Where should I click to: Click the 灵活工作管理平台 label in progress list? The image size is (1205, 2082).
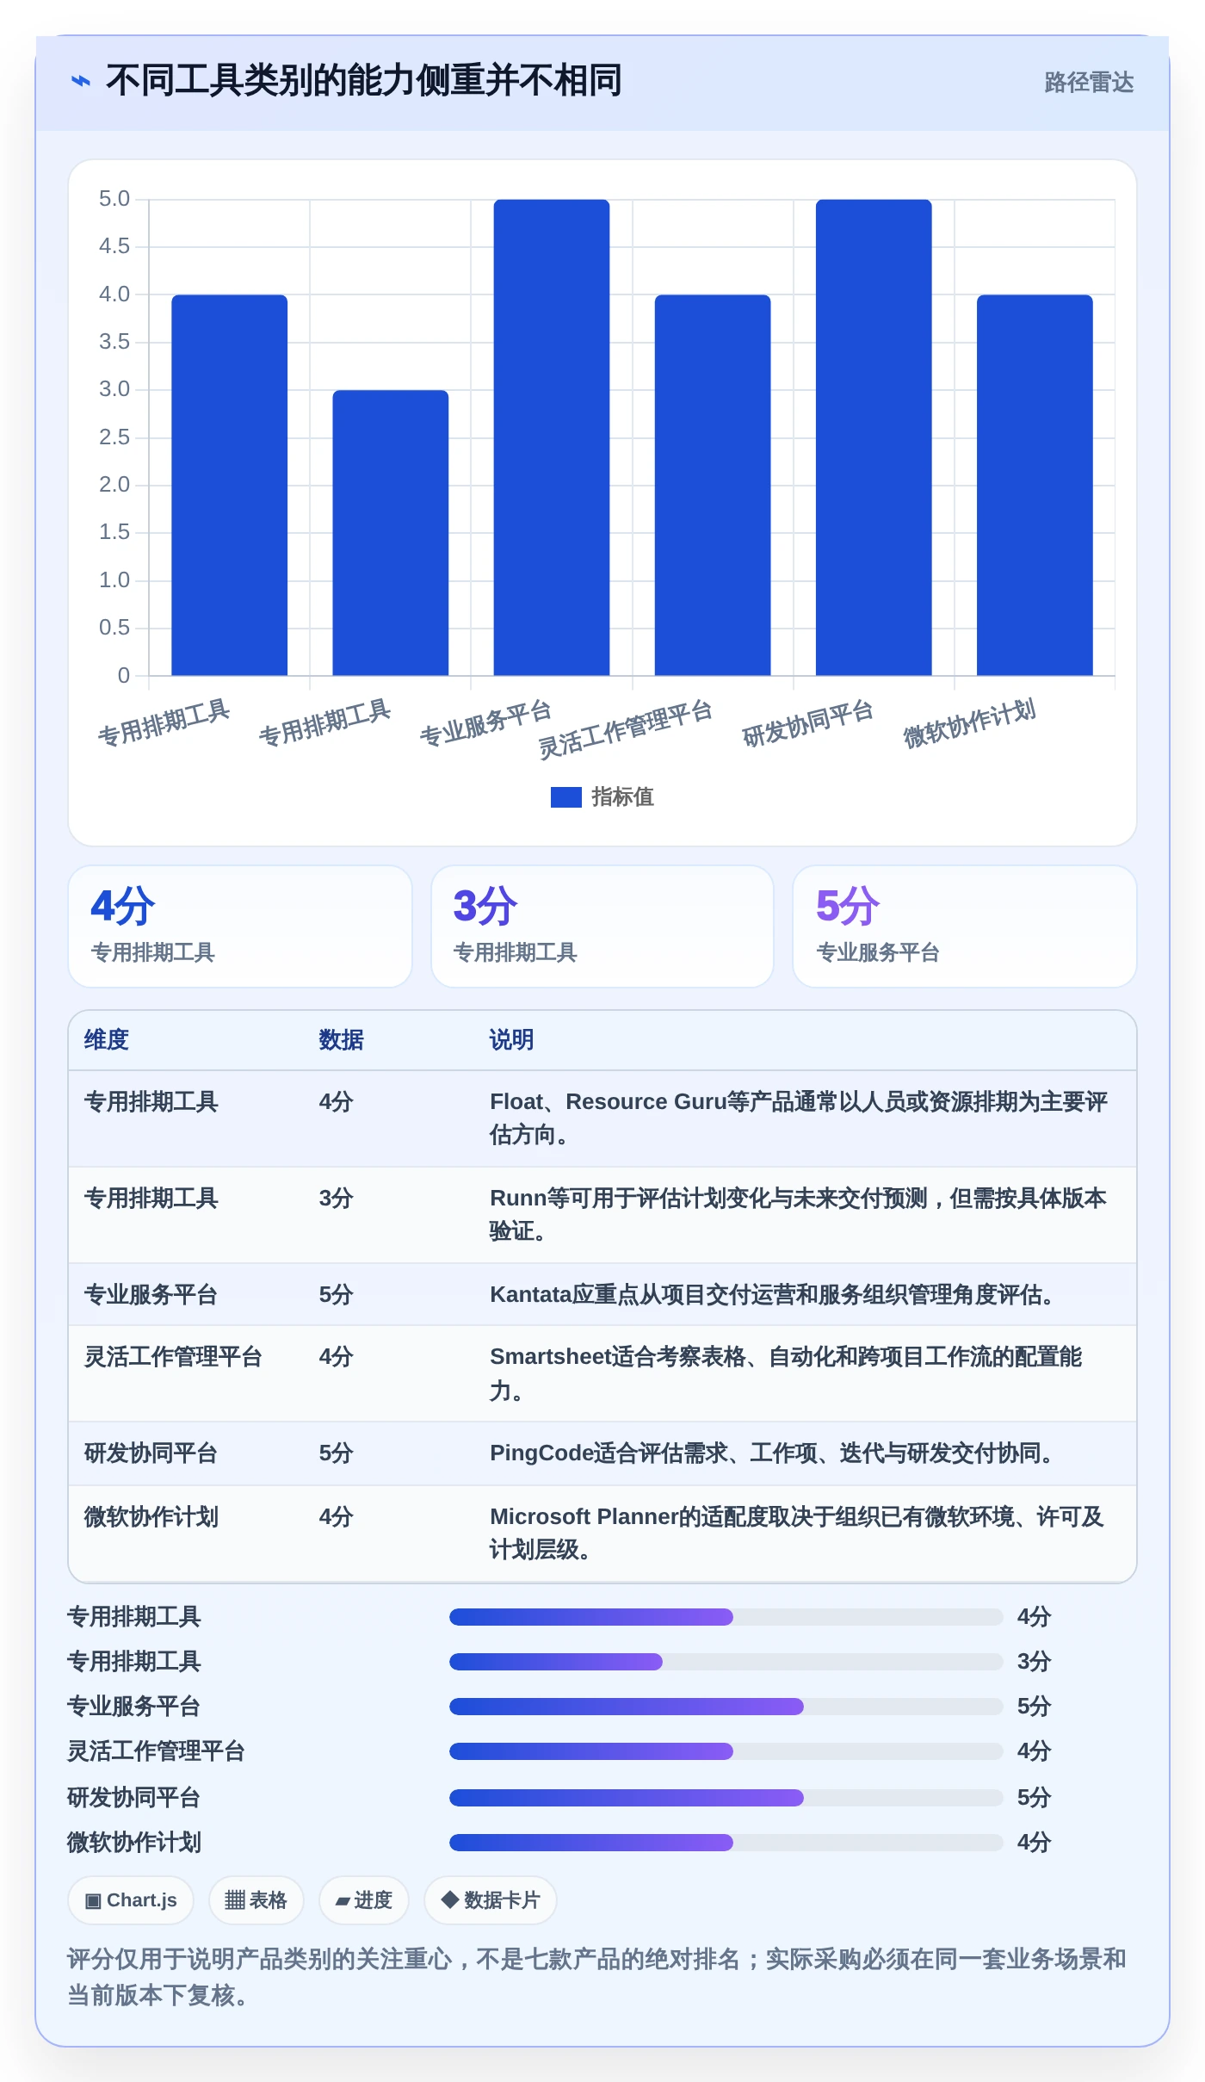(x=157, y=1751)
